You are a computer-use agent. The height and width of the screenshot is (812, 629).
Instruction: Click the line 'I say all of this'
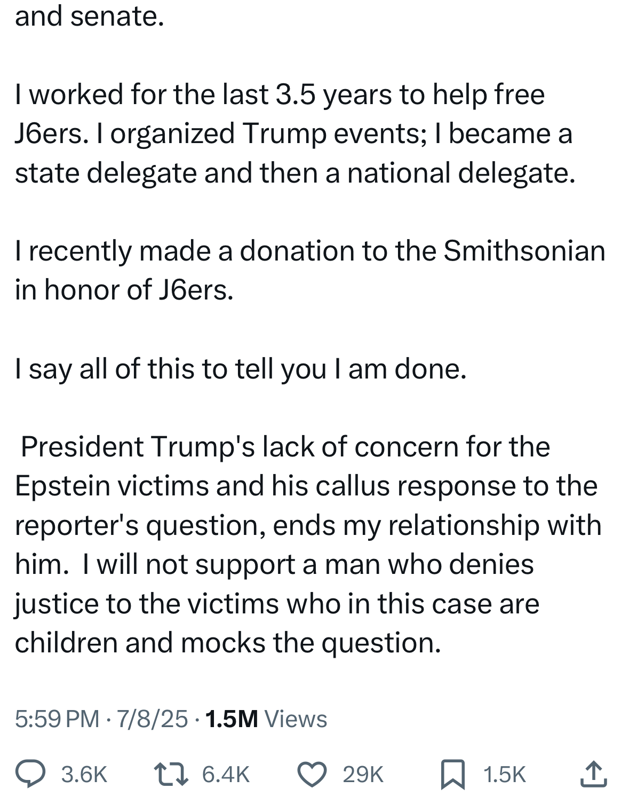[241, 369]
